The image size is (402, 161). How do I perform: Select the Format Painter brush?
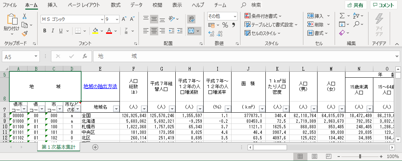[x=25, y=33]
